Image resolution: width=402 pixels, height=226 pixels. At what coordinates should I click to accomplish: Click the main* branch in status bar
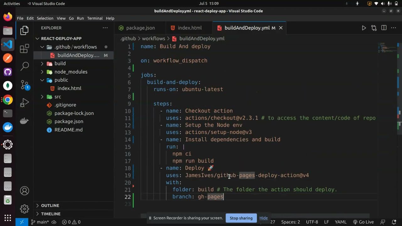point(40,222)
